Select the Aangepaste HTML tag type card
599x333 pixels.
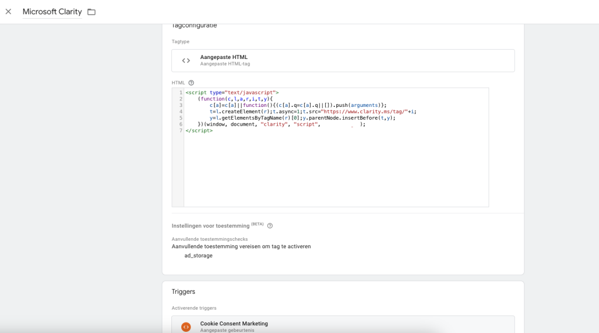tap(343, 61)
